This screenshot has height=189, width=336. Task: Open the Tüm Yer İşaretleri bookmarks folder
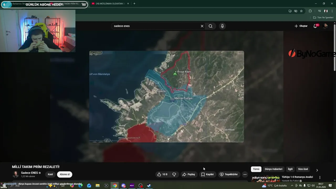click(323, 18)
